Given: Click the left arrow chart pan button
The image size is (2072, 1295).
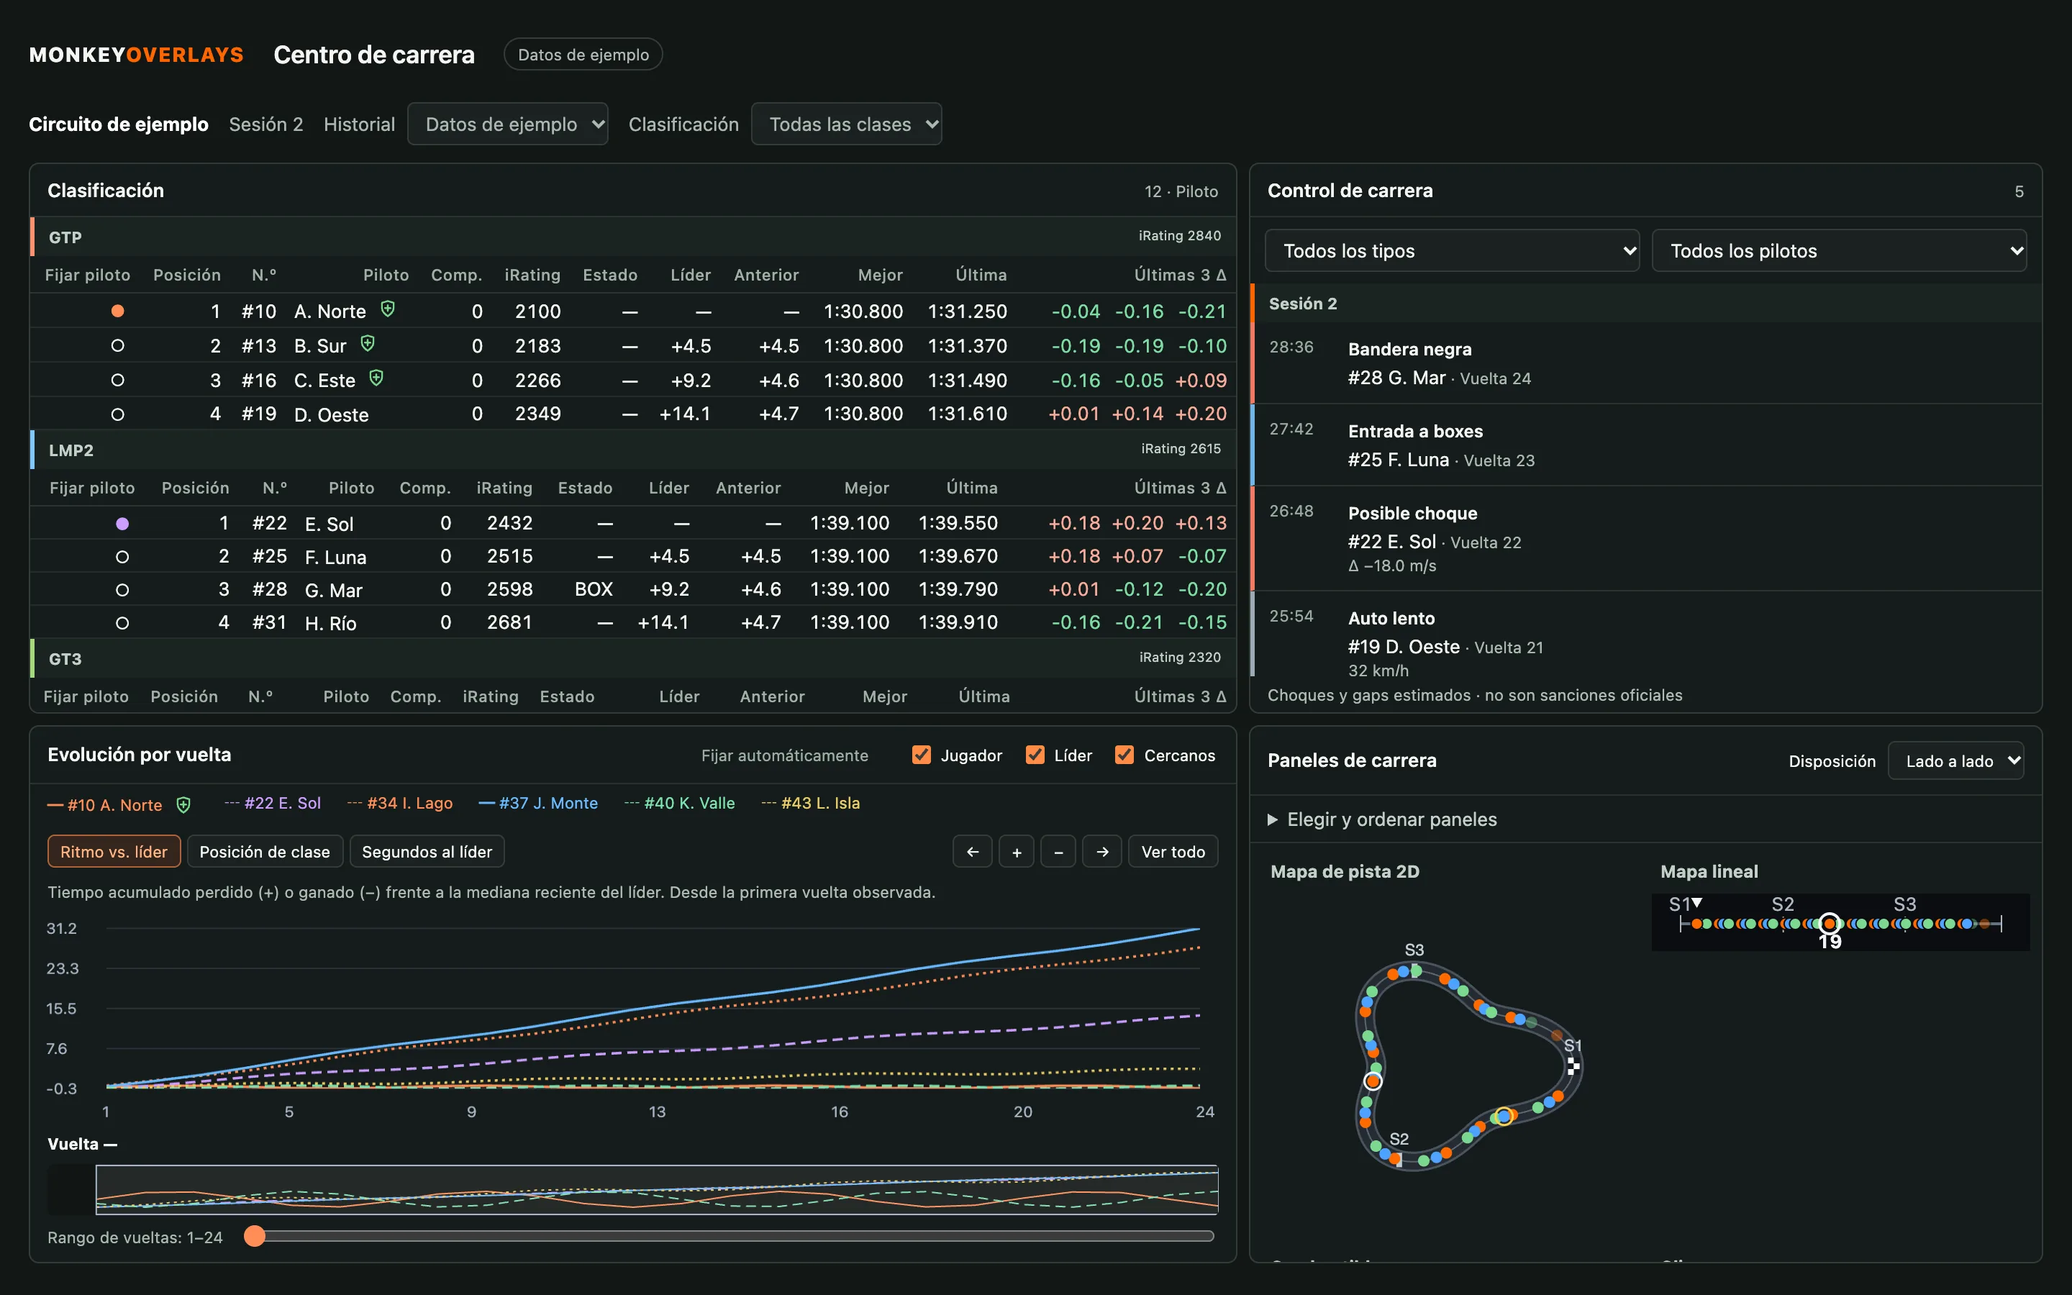Looking at the screenshot, I should (x=972, y=851).
